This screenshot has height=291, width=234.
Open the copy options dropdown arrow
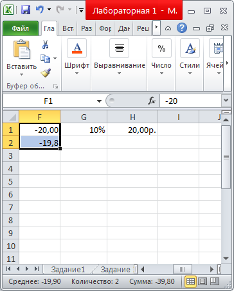(55, 58)
